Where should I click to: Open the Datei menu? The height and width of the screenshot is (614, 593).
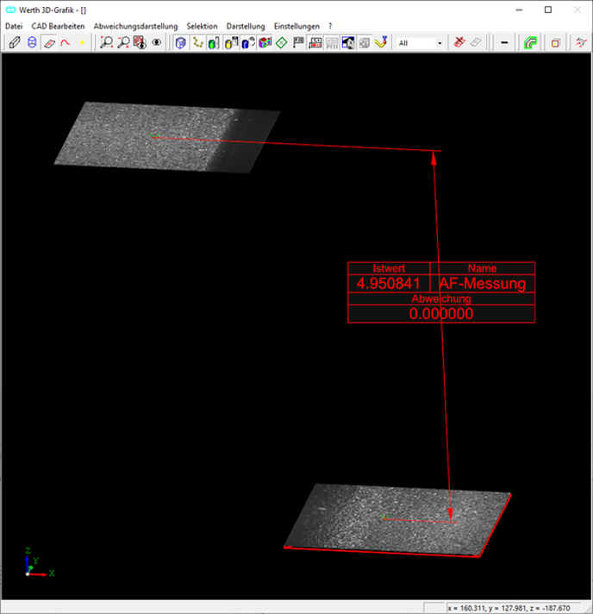pyautogui.click(x=14, y=27)
